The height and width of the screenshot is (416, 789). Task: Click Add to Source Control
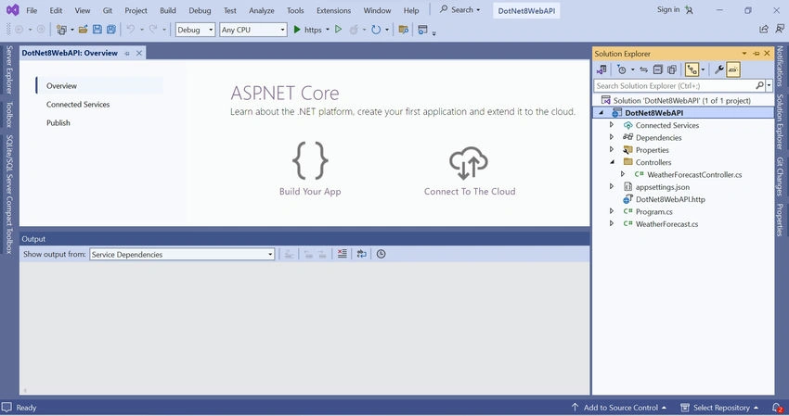(619, 408)
